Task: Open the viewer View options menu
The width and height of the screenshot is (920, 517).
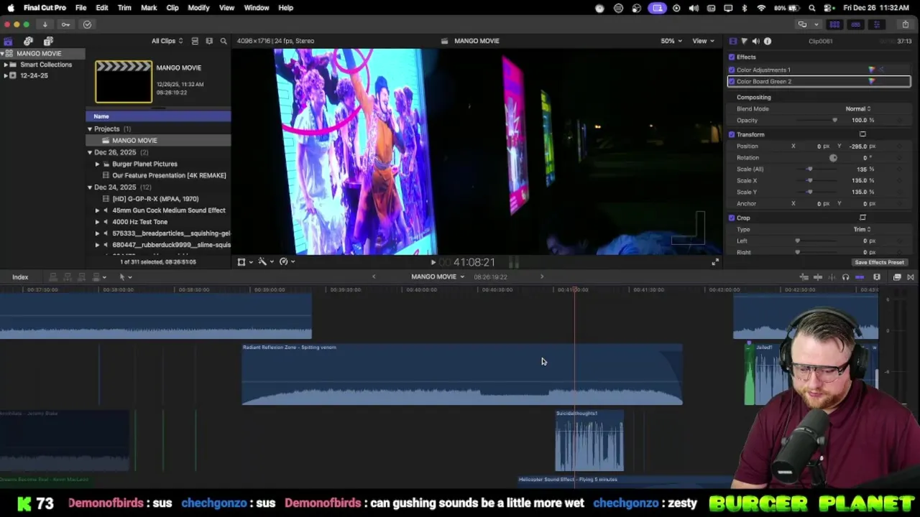Action: 702,41
